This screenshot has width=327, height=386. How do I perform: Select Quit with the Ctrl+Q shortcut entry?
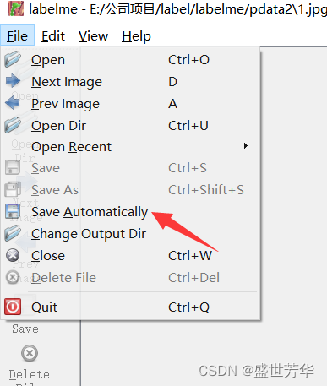pos(130,307)
